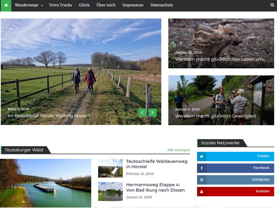The image size is (277, 208).
Task: Open Teutoschleife Waldauenweg thumbnail image
Action: click(x=110, y=168)
